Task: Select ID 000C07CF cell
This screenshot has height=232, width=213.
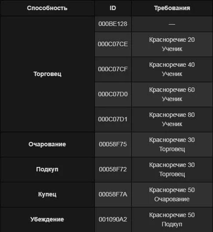Action: click(113, 69)
